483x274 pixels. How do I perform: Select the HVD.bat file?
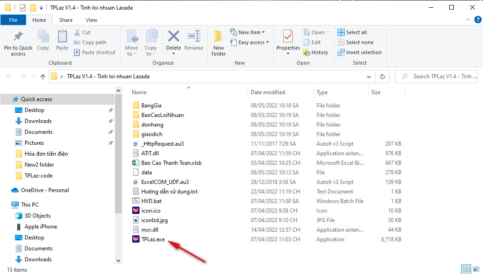147,201
